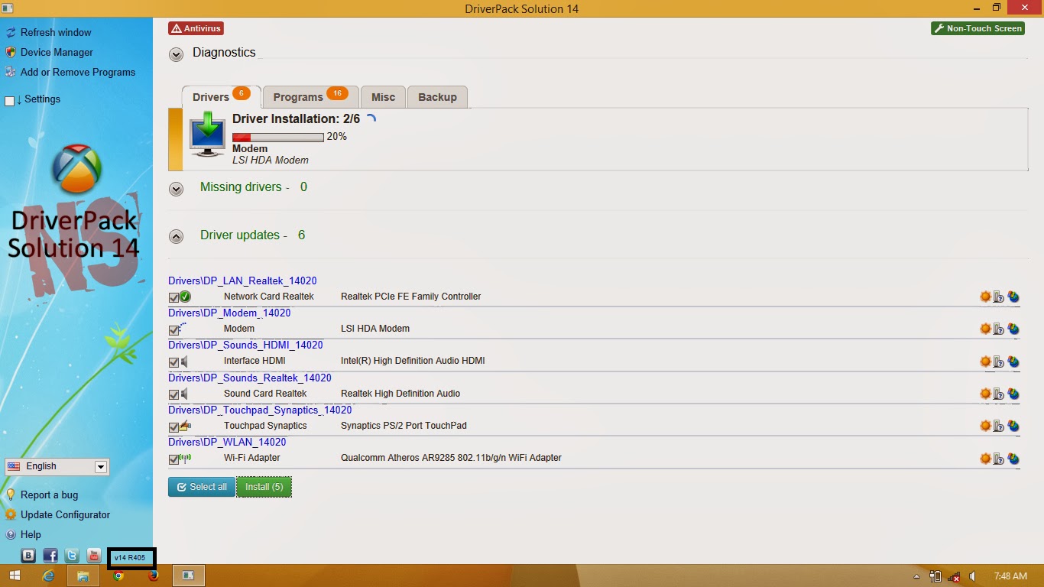Viewport: 1044px width, 587px height.
Task: Click the Install (5) button
Action: click(x=264, y=487)
